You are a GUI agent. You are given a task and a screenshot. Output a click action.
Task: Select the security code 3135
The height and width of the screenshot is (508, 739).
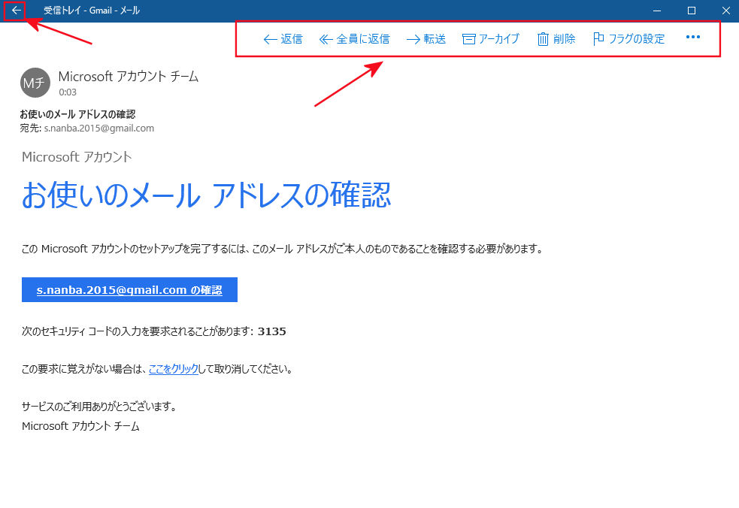[272, 331]
